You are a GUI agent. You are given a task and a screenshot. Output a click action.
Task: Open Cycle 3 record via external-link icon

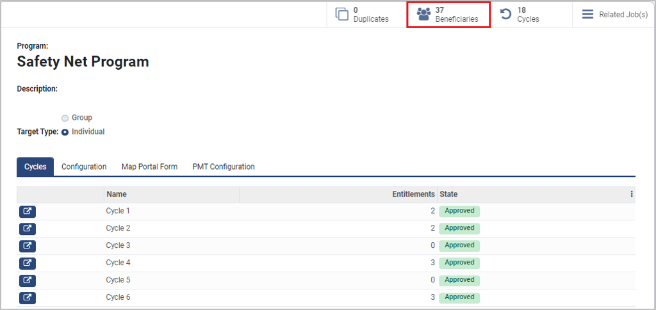pos(28,246)
